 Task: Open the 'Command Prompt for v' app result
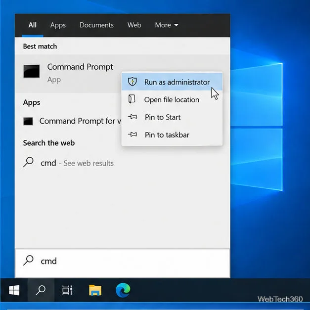[x=72, y=121]
